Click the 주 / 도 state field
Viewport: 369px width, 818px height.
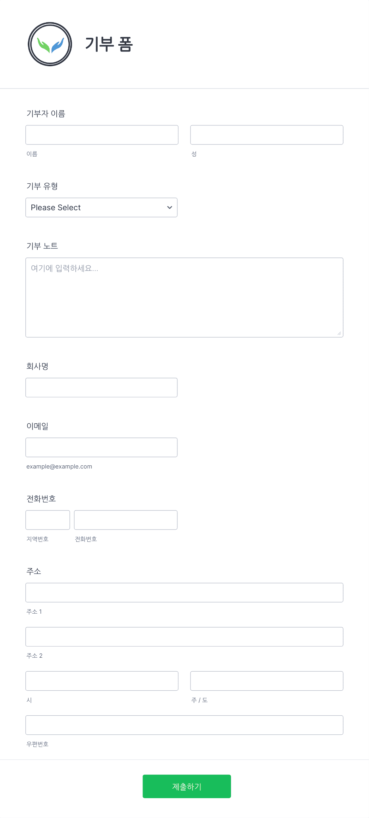click(x=267, y=681)
